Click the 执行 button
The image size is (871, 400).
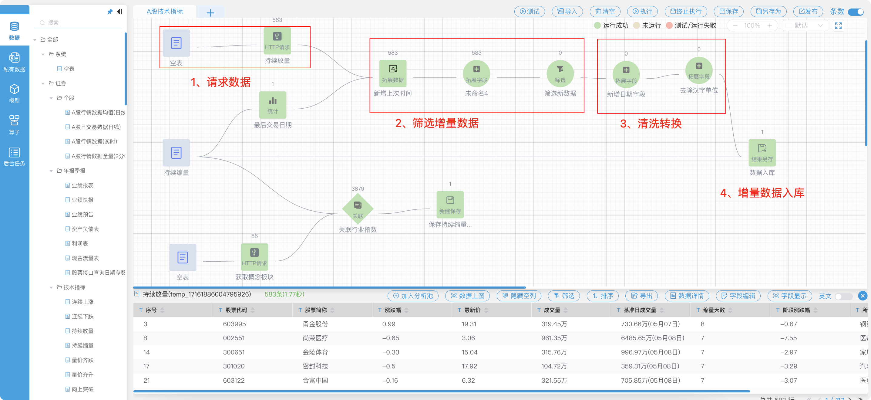click(x=642, y=12)
